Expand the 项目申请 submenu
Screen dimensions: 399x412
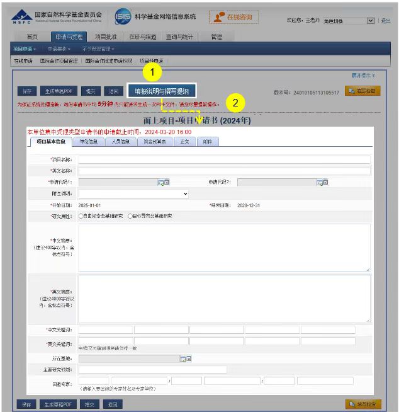(x=25, y=49)
